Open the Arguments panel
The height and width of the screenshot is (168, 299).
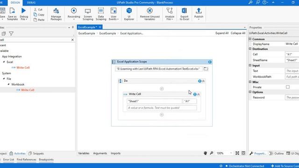(x=100, y=154)
